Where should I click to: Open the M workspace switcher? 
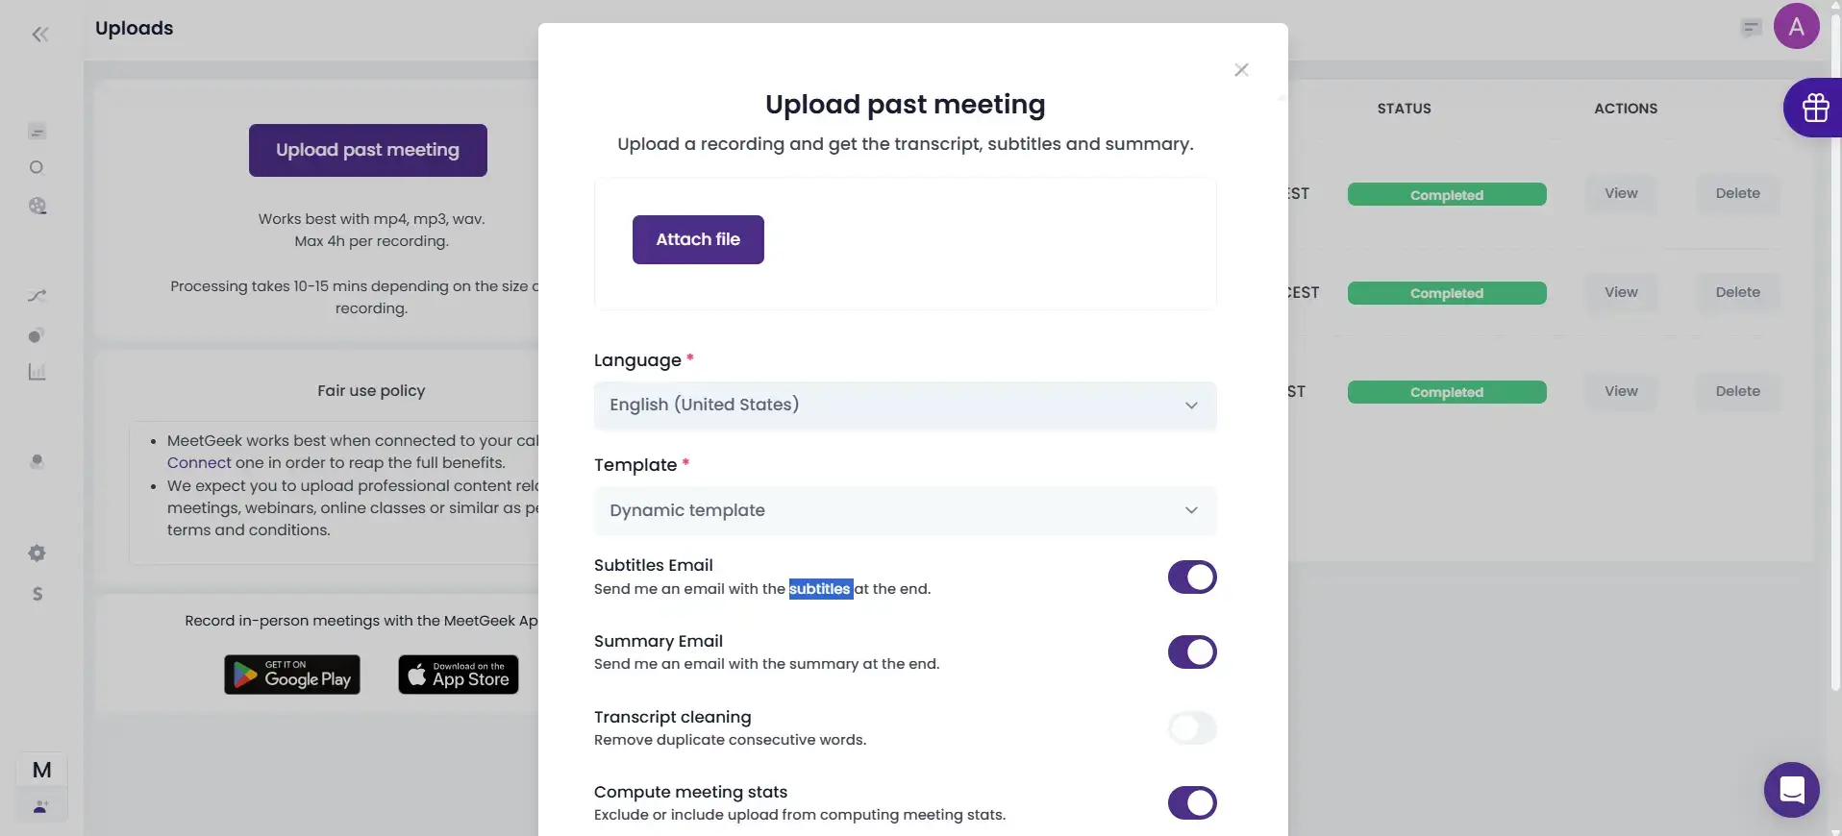41,770
